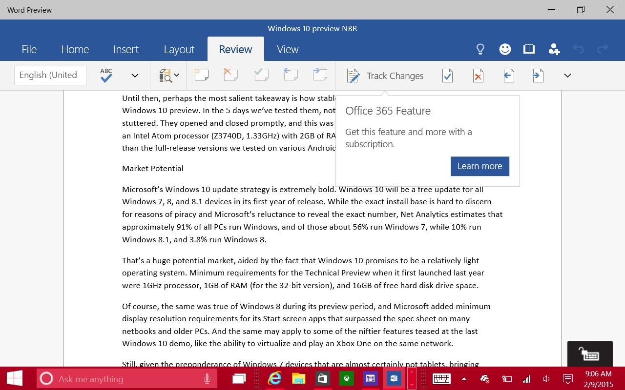Screen dimensions: 625x390
Task: Delete the current comment
Action: [x=230, y=75]
